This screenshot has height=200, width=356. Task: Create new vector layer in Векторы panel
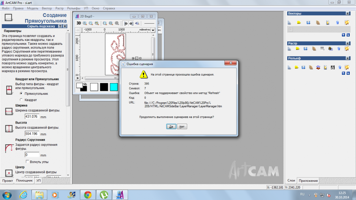290,23
